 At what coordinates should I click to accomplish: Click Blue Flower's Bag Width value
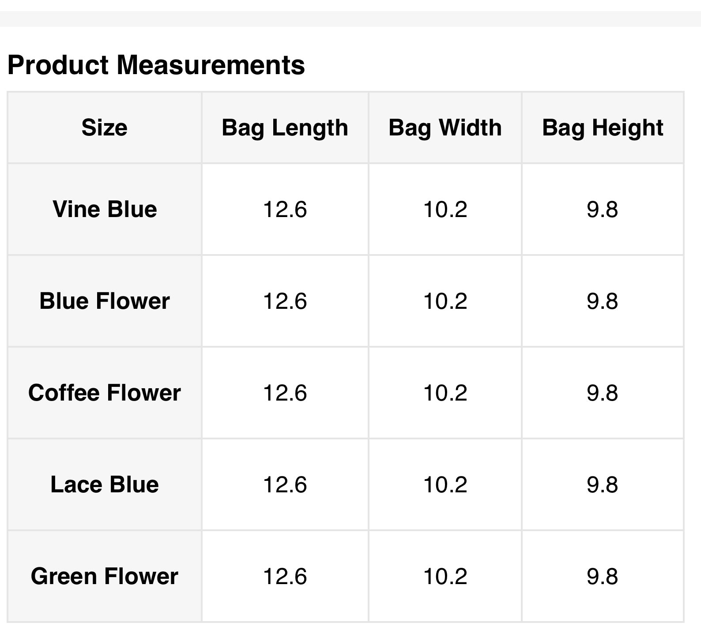tap(445, 301)
